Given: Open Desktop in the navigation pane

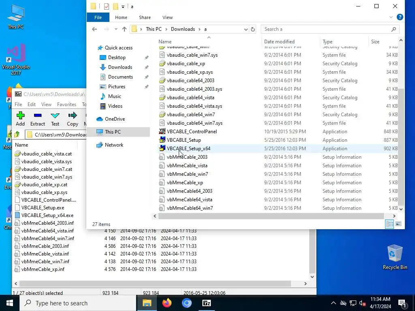Looking at the screenshot, I should coord(117,58).
